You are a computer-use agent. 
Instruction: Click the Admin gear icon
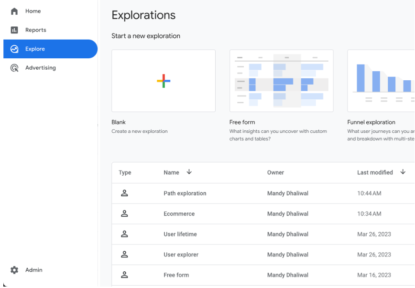[x=14, y=270]
